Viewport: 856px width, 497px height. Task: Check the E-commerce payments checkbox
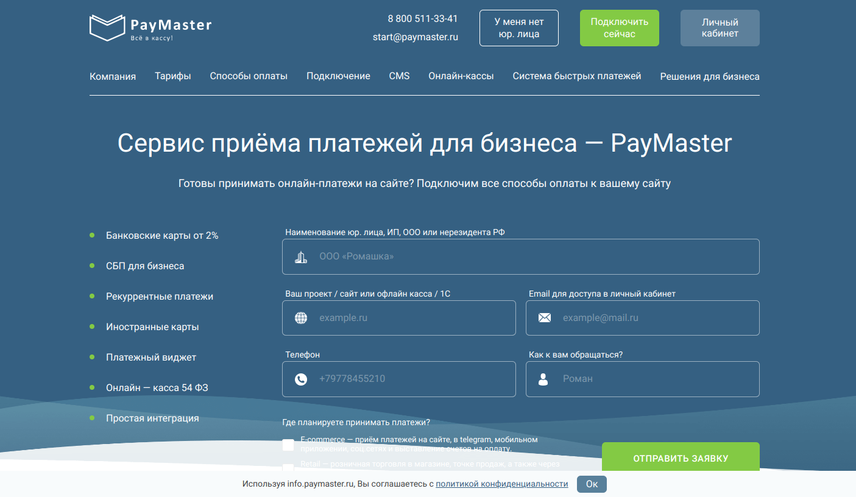288,445
